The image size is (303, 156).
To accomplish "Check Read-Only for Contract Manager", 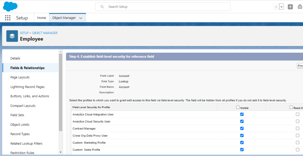I will coord(298,129).
